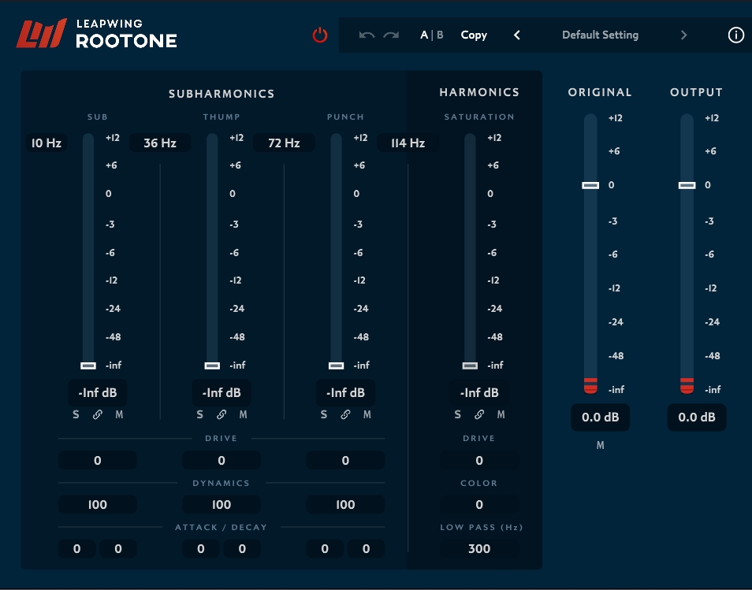Click the Sub attack value field

(x=76, y=549)
